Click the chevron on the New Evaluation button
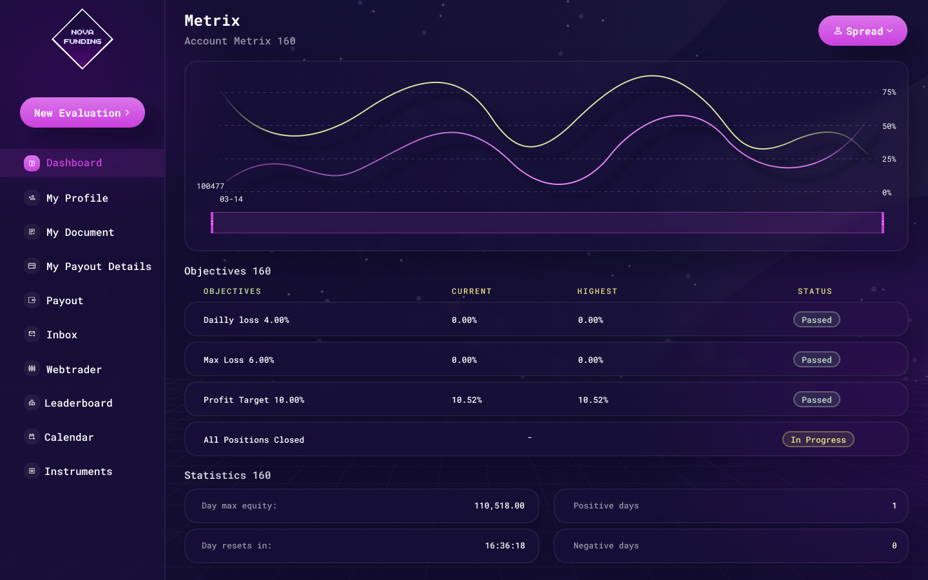928x580 pixels. tap(127, 112)
